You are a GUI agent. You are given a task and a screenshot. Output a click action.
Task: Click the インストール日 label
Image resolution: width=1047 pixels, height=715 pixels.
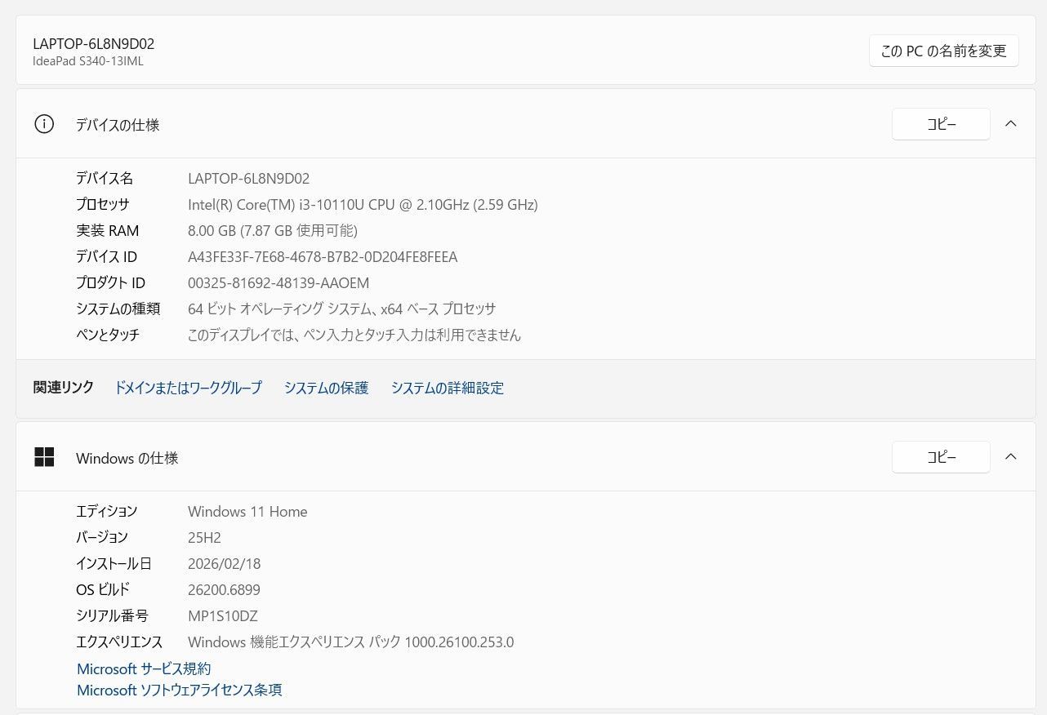(x=114, y=563)
